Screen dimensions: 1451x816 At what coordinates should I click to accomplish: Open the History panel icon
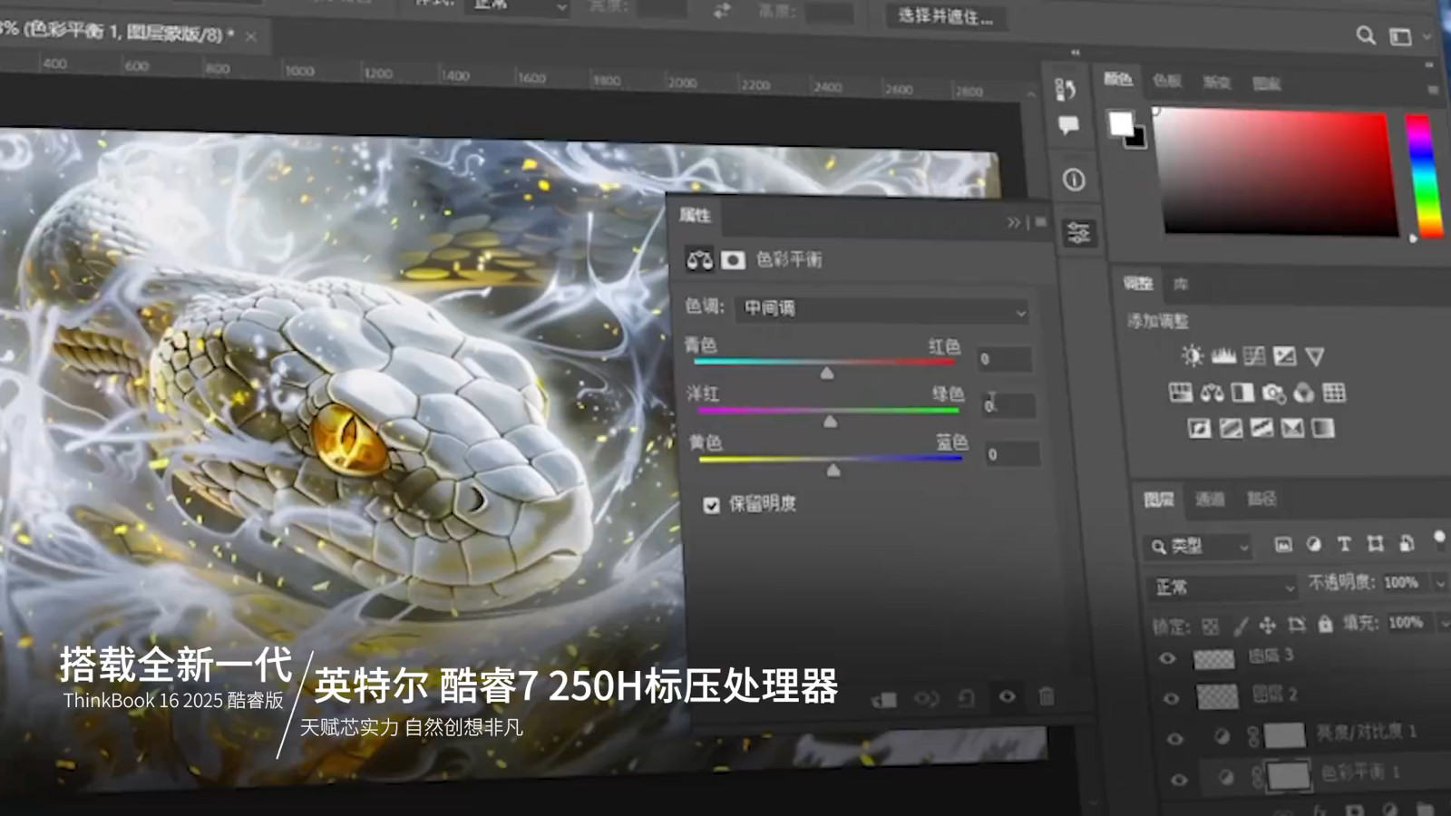[x=1066, y=89]
